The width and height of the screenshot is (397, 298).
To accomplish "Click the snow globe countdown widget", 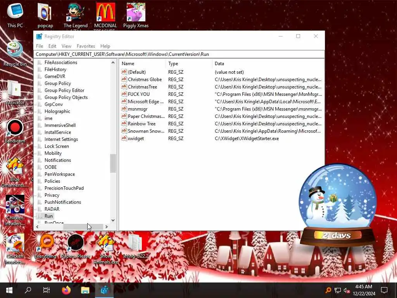I will 338,205.
